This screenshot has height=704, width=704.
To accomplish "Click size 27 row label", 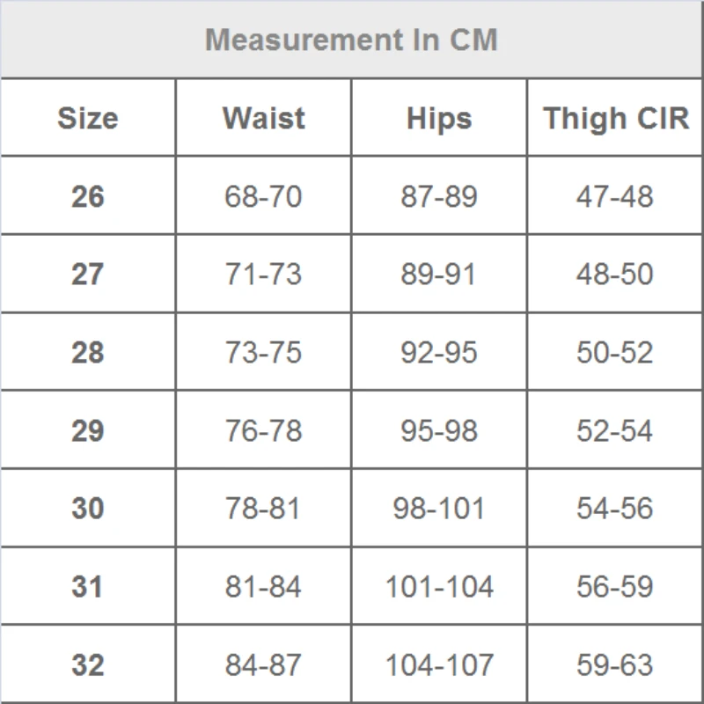I will coord(87,275).
